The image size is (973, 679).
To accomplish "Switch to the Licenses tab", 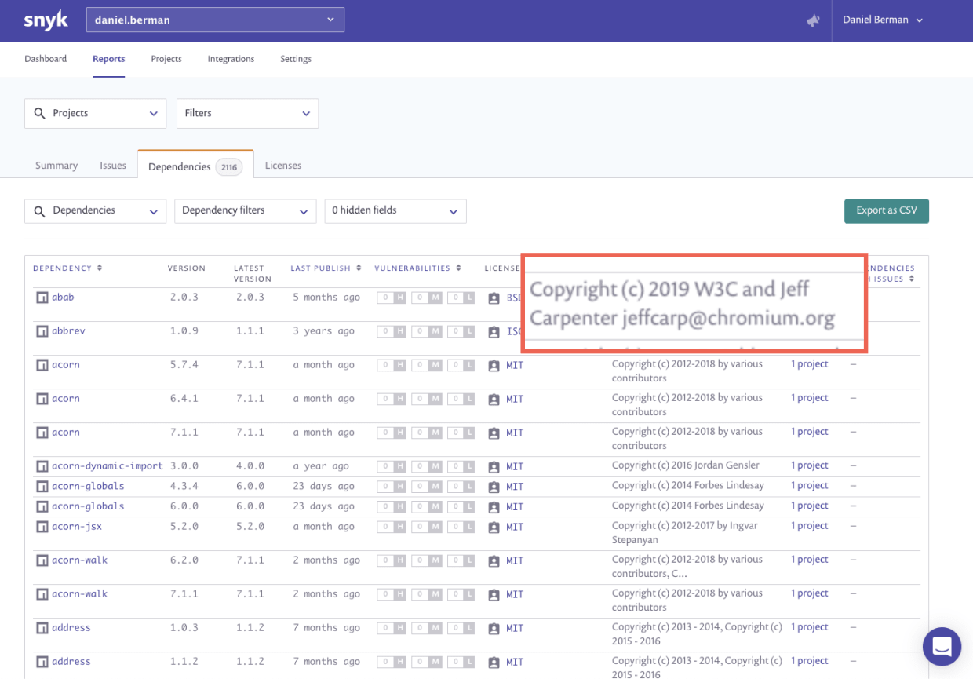I will coord(283,166).
